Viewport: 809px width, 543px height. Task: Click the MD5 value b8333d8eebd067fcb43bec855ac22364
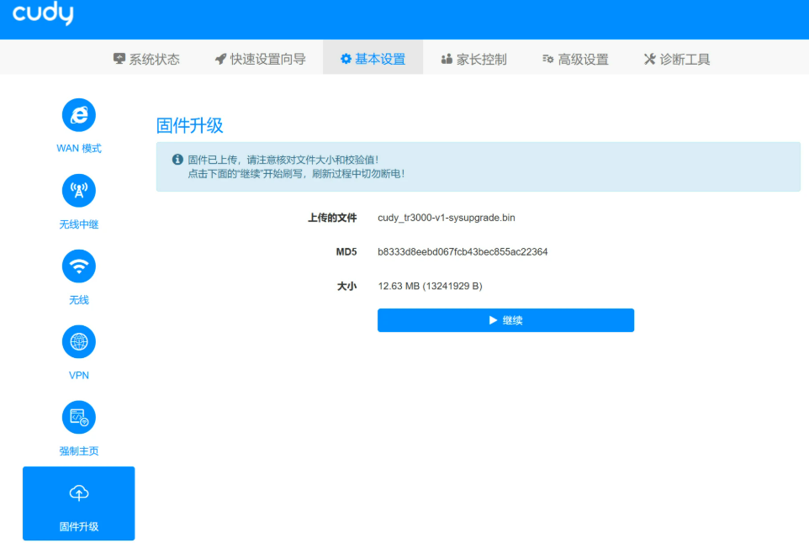pos(463,251)
